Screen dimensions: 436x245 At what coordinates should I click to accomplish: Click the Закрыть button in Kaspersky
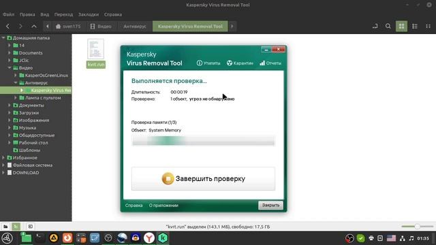[270, 206]
